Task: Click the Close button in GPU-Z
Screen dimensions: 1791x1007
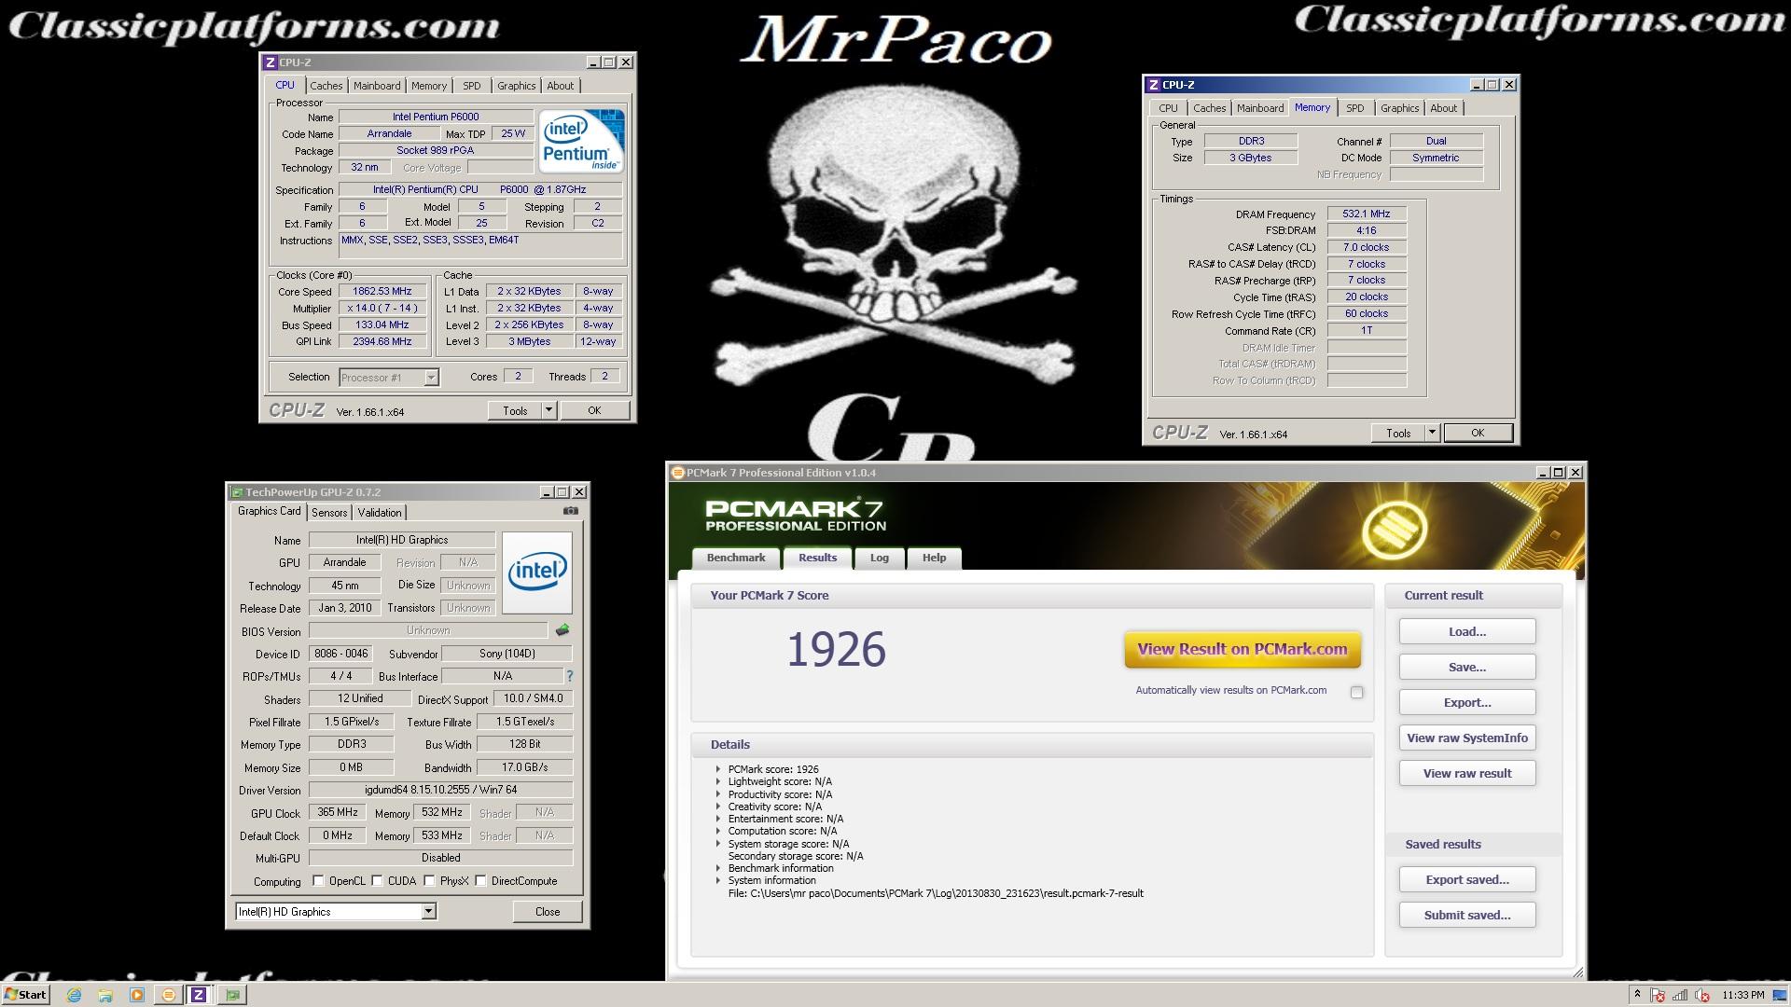Action: (x=548, y=912)
